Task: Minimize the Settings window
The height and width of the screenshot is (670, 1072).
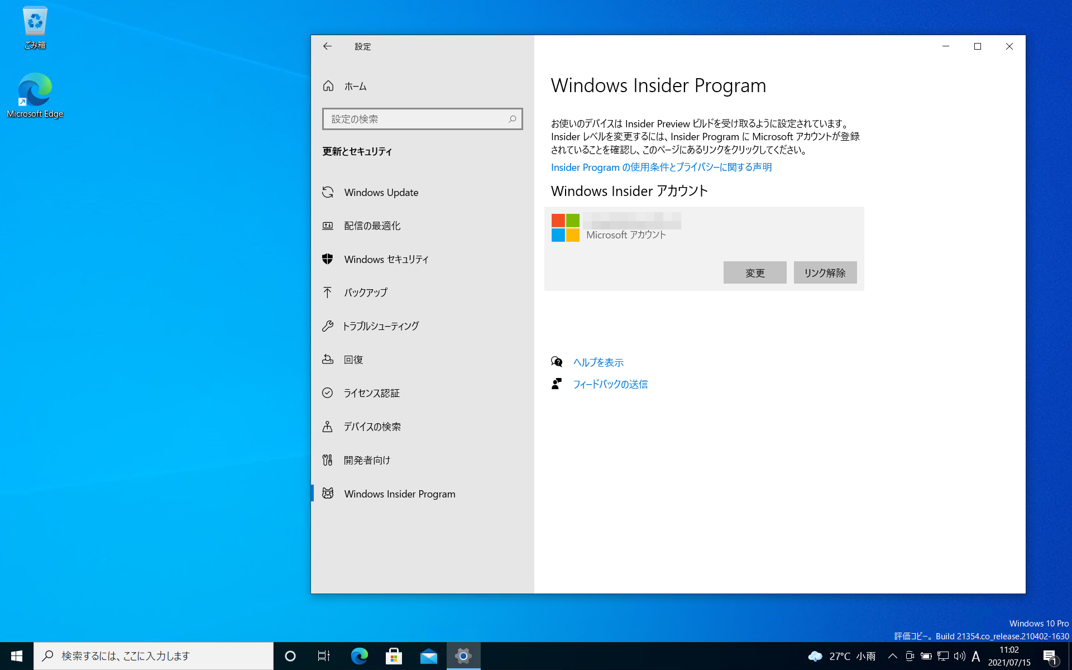Action: 946,46
